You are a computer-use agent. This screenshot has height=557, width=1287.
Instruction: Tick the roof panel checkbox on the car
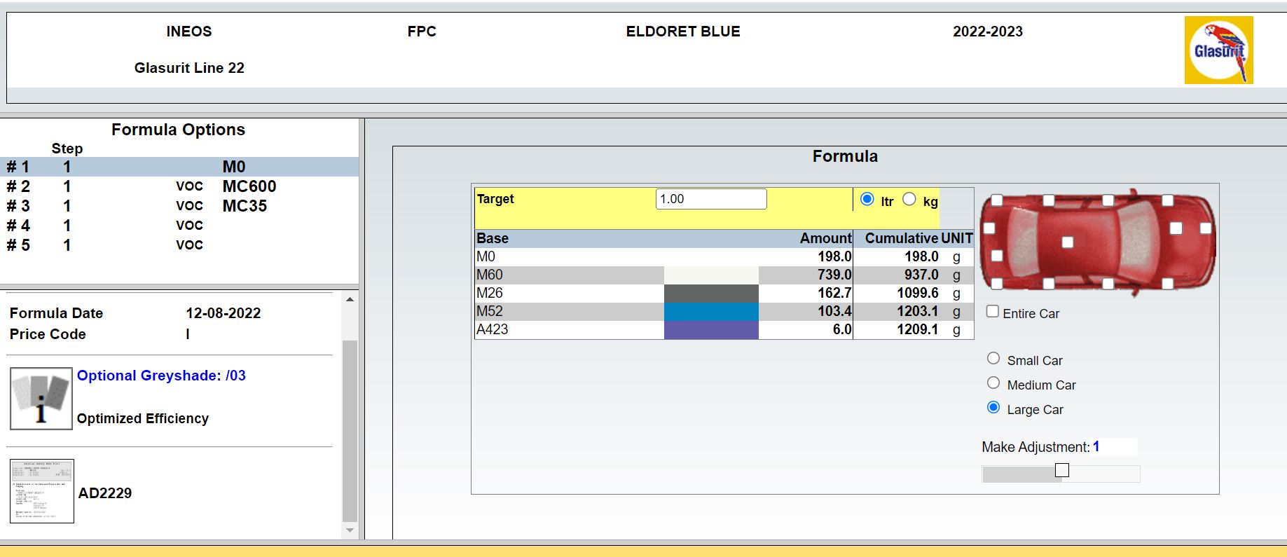point(1068,242)
